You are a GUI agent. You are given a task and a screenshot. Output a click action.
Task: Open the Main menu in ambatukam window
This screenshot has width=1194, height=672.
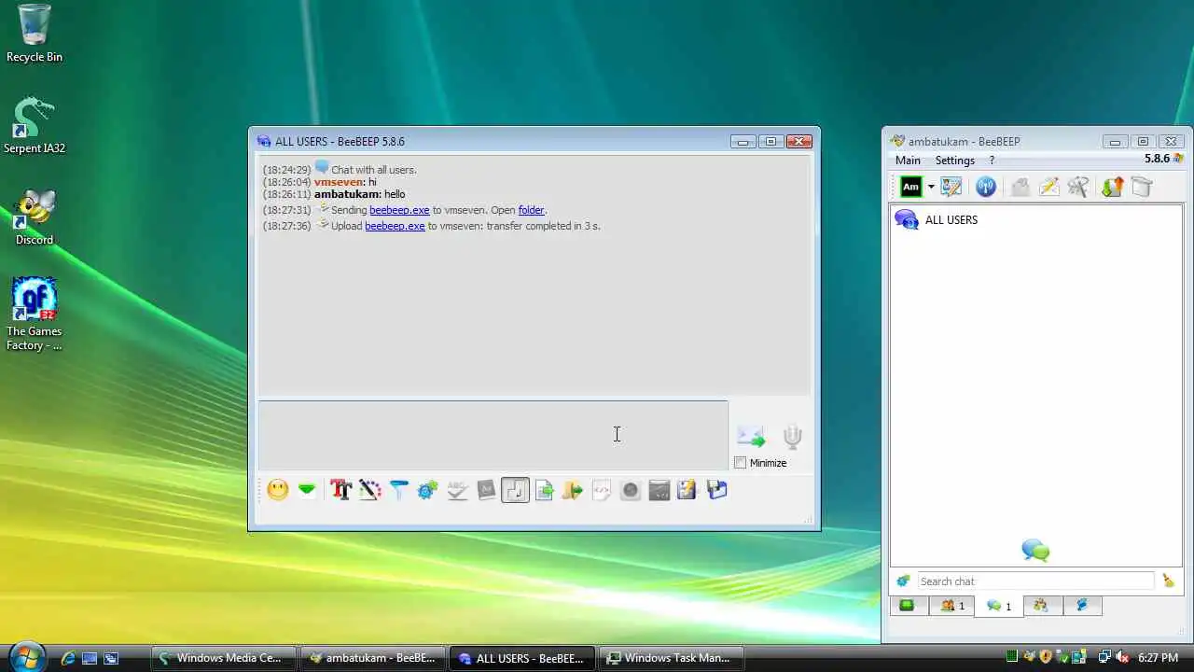(908, 161)
